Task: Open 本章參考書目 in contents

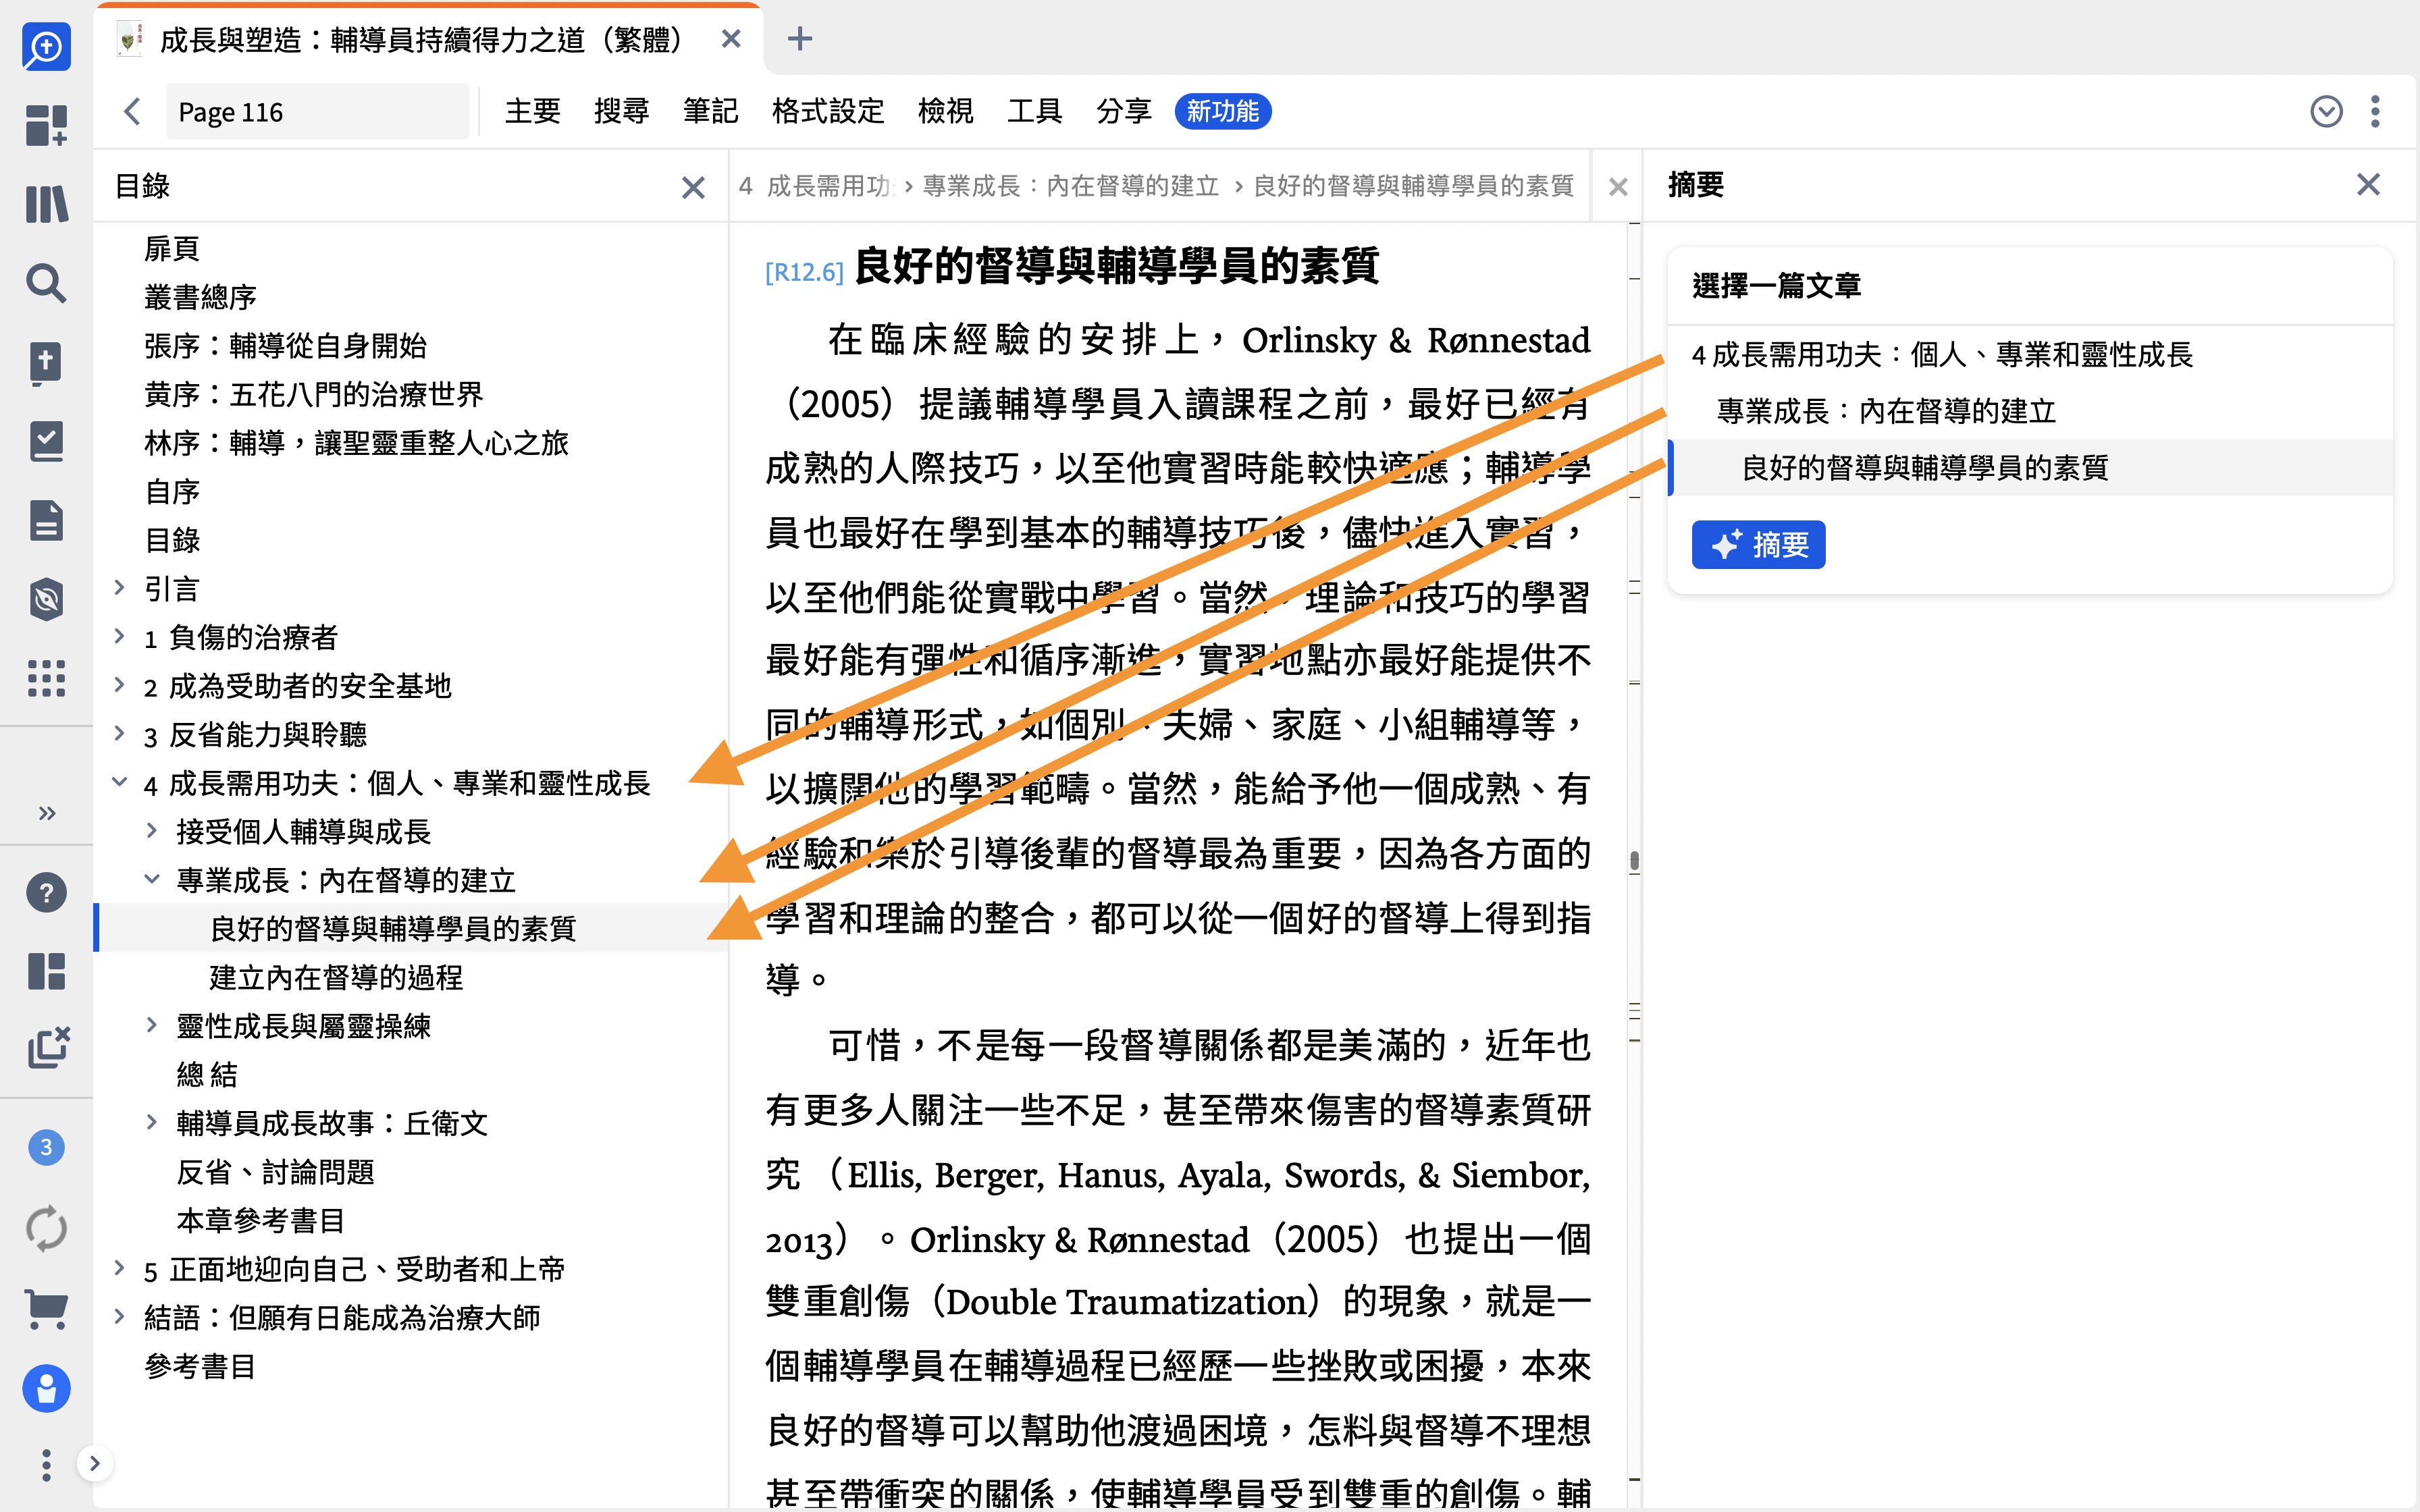Action: pos(260,1220)
